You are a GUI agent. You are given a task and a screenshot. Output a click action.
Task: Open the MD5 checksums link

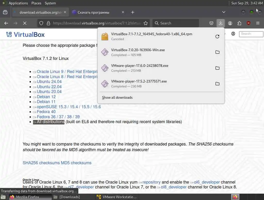point(76,163)
